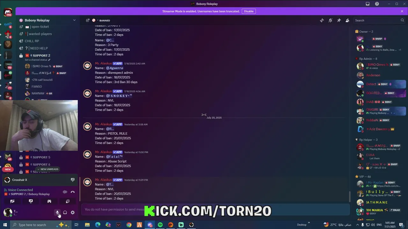Open the Inbox icon in title bar
Screen dimensions: 408x229
[x=368, y=4]
